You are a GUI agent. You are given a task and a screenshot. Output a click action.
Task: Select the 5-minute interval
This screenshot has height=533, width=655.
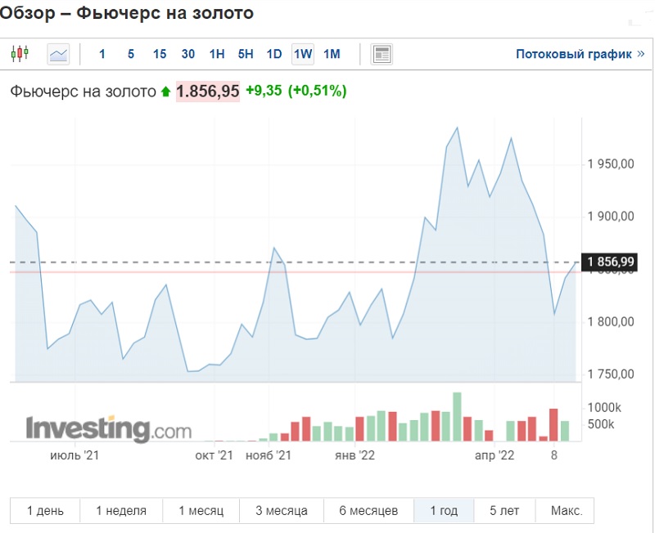point(131,54)
